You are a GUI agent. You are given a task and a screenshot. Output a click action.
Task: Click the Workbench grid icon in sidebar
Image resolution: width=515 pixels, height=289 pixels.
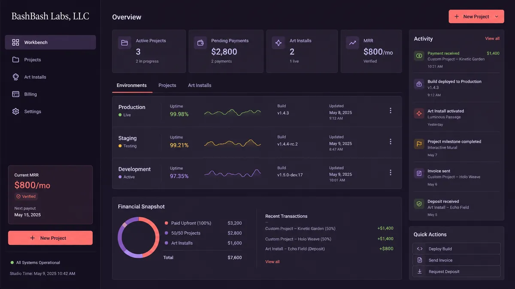tap(15, 42)
